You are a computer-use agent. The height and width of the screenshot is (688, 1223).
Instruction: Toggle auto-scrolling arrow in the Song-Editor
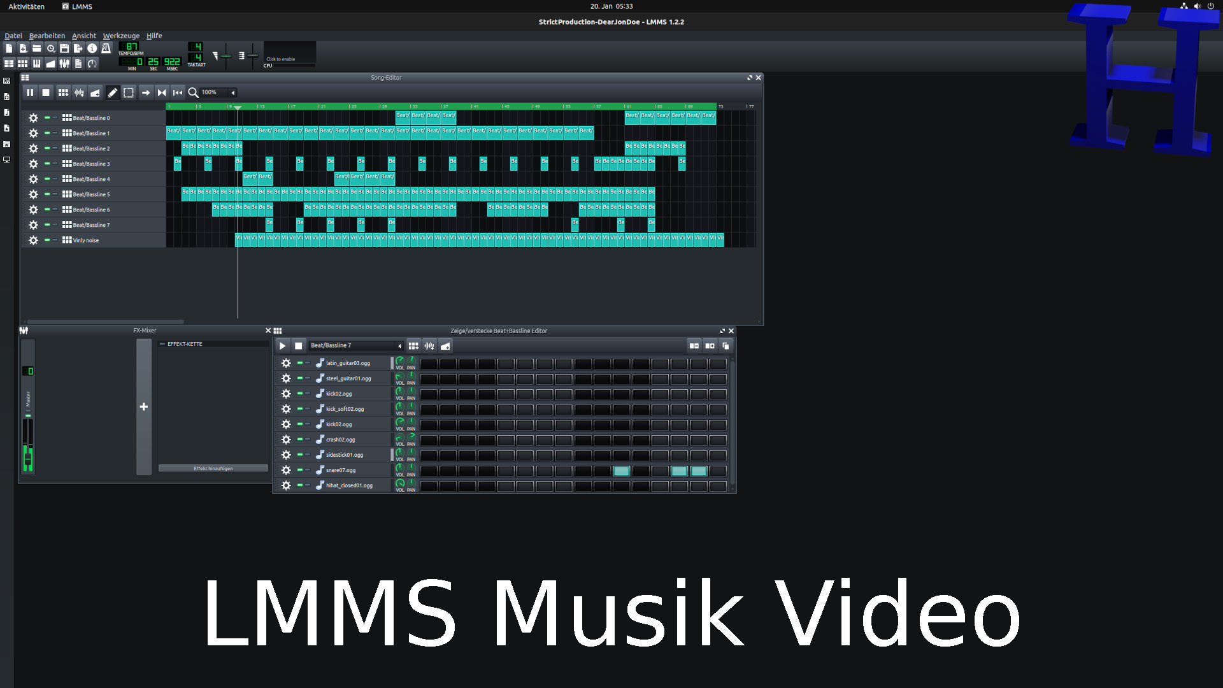(x=146, y=93)
